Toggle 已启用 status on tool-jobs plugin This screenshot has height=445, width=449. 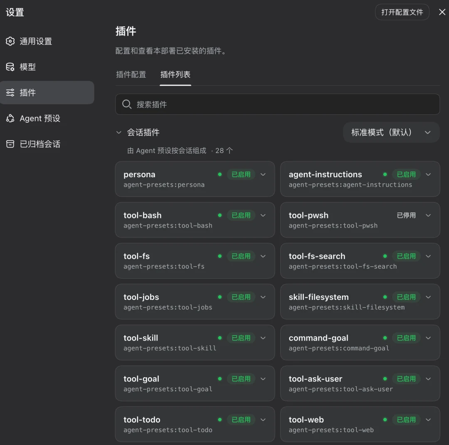[x=241, y=297]
